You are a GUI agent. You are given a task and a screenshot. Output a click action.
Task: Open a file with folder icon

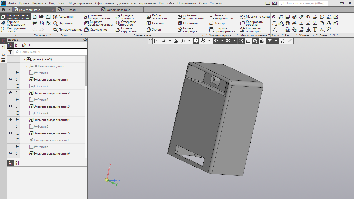point(41,17)
